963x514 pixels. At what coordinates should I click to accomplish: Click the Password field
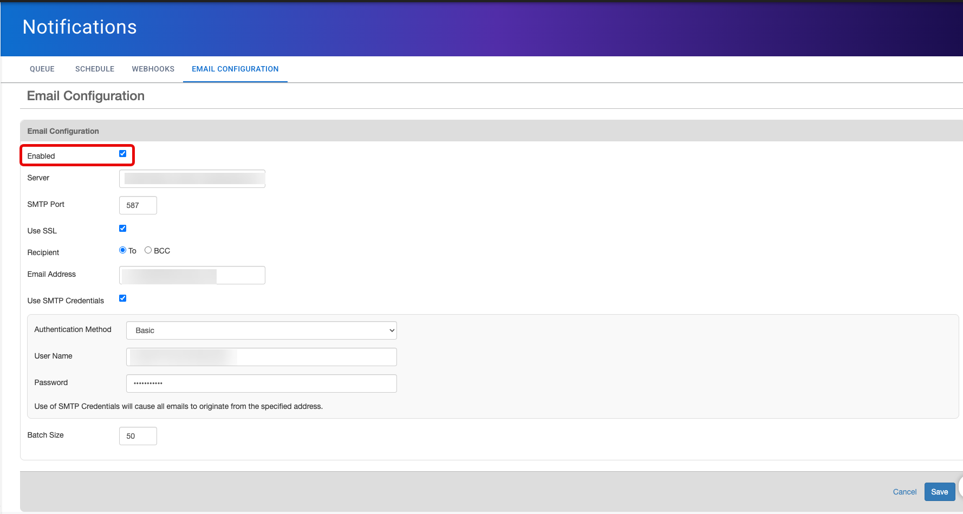[x=261, y=383]
